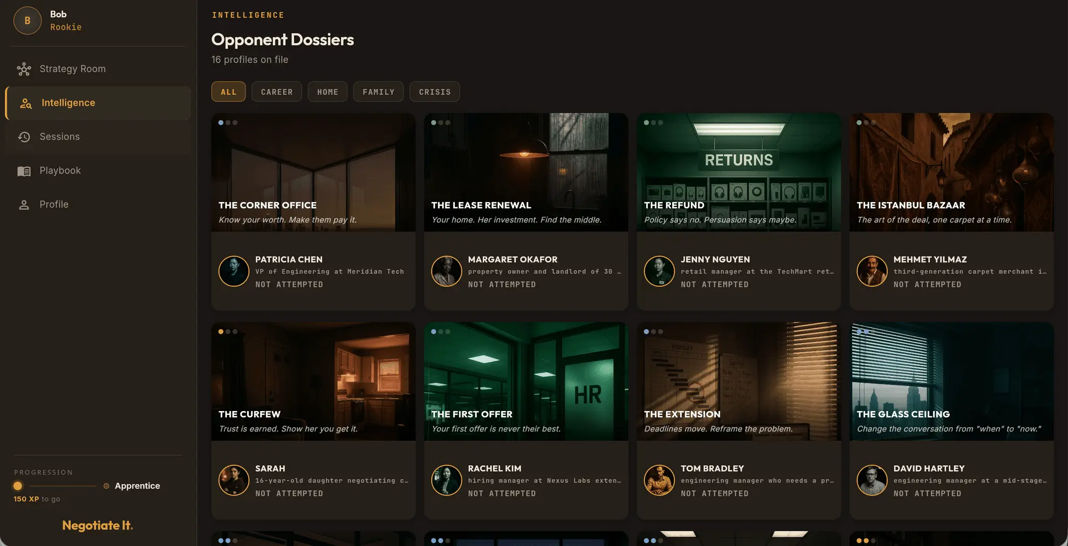
Task: Click difficulty dots on The Lease Renewal card
Action: pos(441,123)
